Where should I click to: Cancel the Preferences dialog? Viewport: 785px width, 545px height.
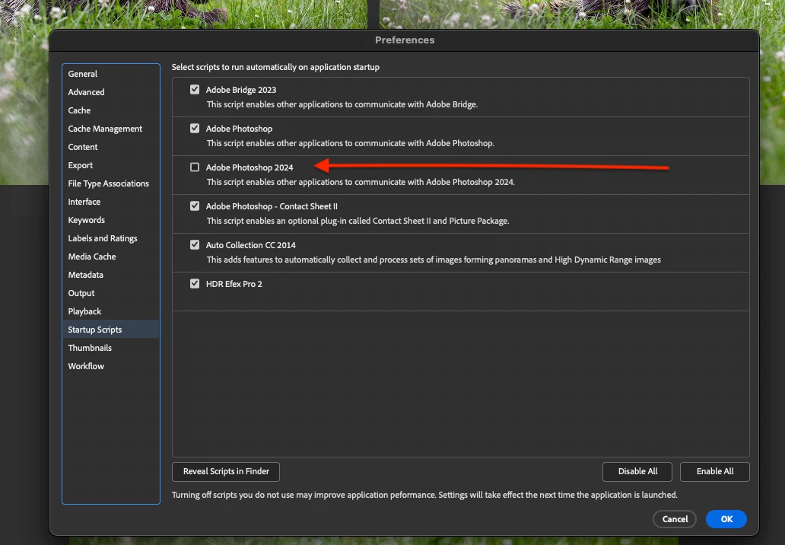[675, 519]
